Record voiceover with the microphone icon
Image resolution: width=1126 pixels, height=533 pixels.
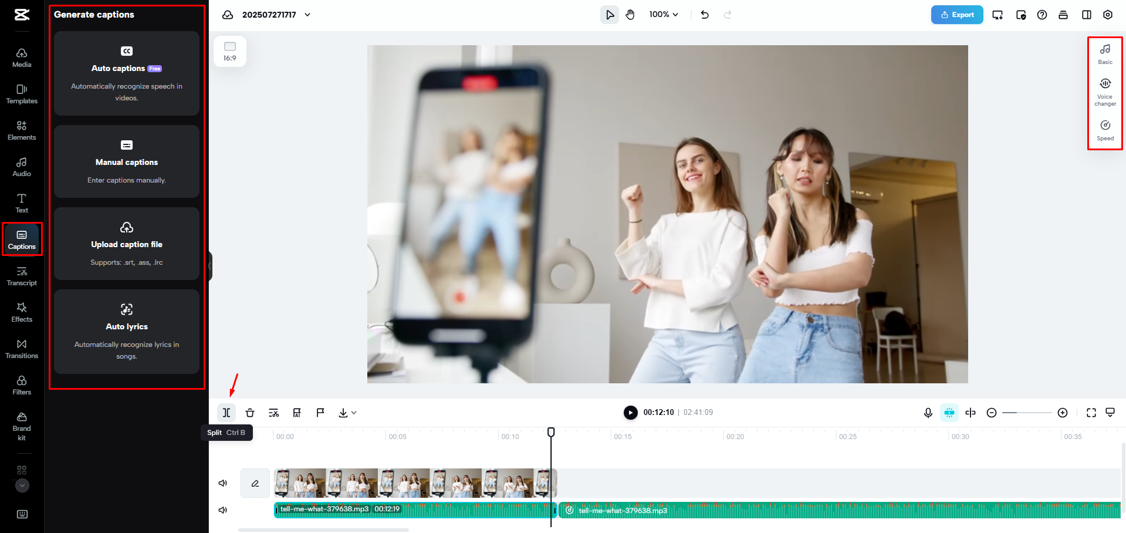[x=928, y=413]
